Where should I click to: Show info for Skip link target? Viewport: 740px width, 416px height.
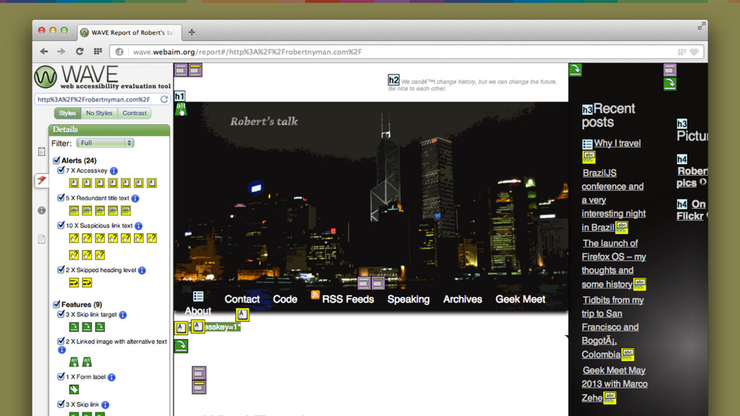pyautogui.click(x=123, y=315)
